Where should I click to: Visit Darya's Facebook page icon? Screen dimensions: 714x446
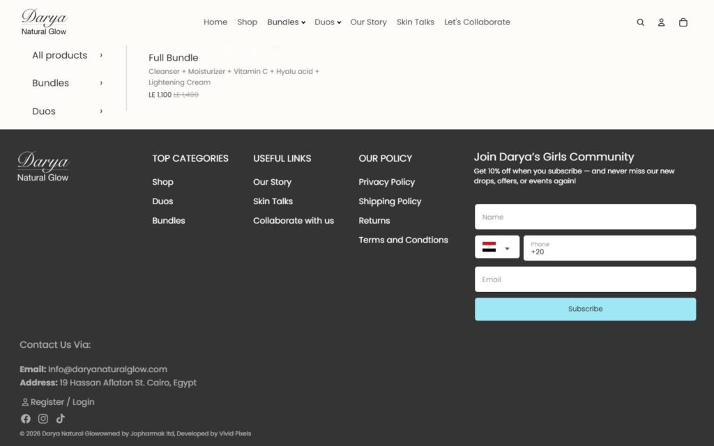click(26, 419)
